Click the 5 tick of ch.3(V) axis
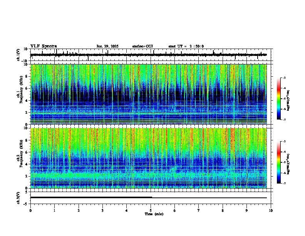This screenshot has height=236, width=305. tap(27, 192)
